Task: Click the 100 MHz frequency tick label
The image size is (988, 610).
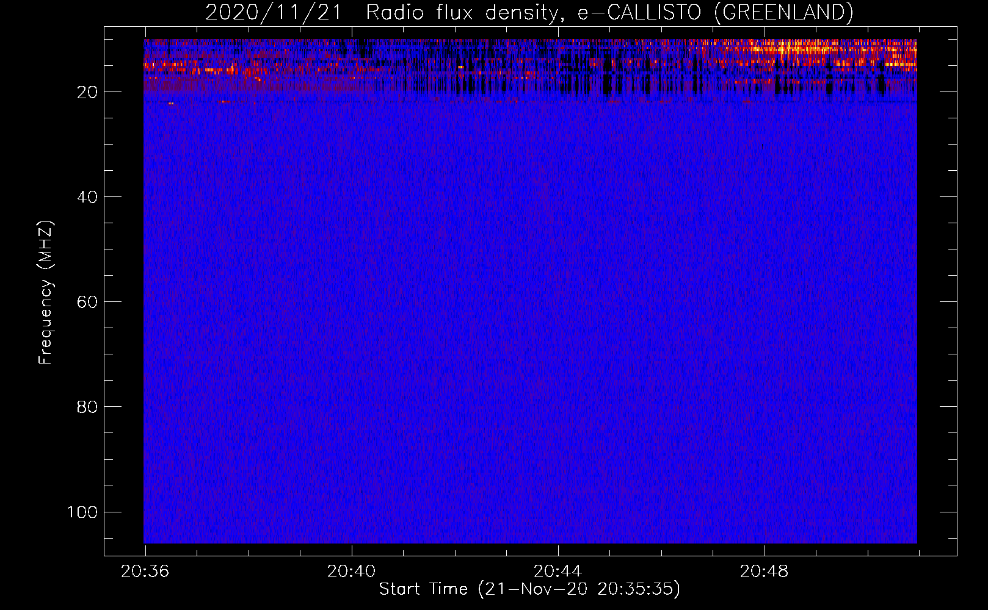Action: click(82, 512)
